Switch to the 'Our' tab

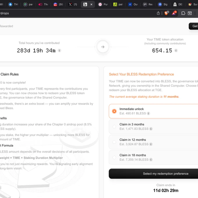pyautogui.click(x=133, y=4)
